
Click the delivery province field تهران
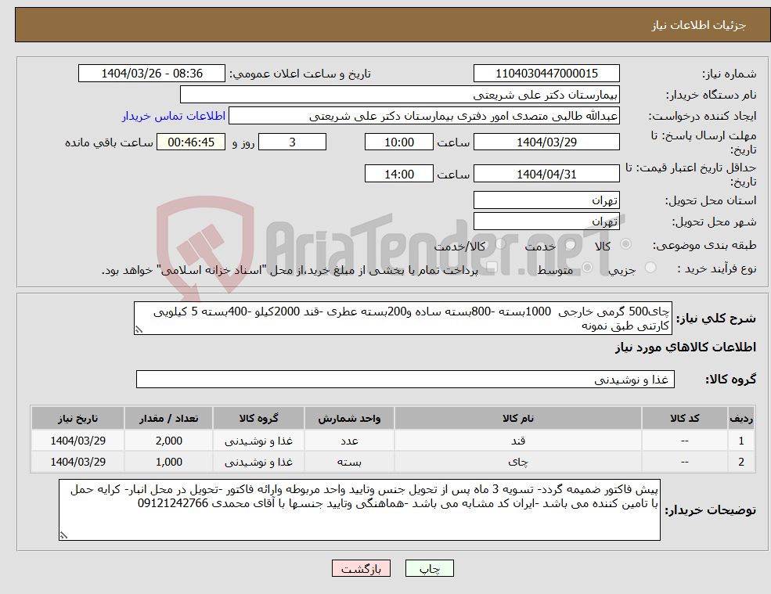(546, 200)
